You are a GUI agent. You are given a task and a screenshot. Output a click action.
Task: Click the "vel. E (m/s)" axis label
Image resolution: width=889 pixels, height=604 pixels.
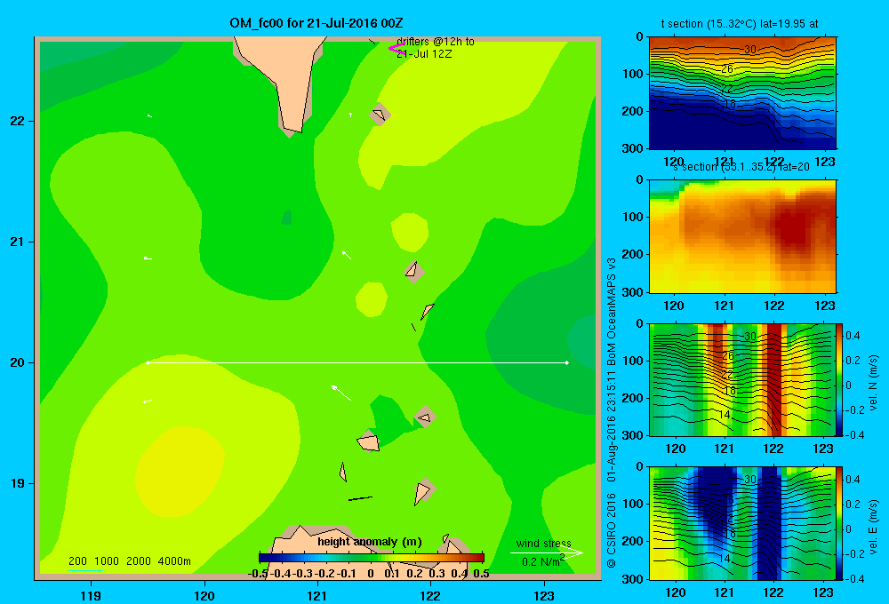pyautogui.click(x=874, y=527)
